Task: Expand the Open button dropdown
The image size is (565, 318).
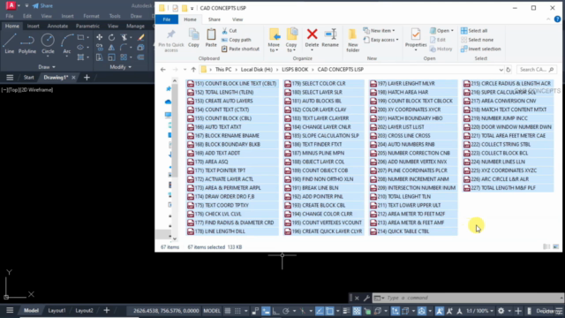Action: 452,31
